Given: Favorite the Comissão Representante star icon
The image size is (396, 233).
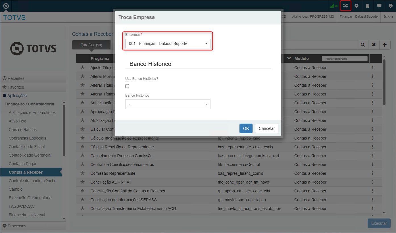Looking at the screenshot, I should click(x=83, y=173).
